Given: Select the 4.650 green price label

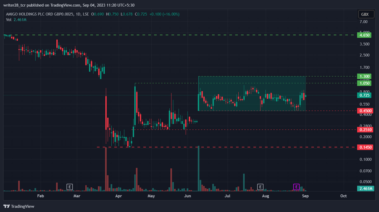Looking at the screenshot, I should click(x=365, y=35).
